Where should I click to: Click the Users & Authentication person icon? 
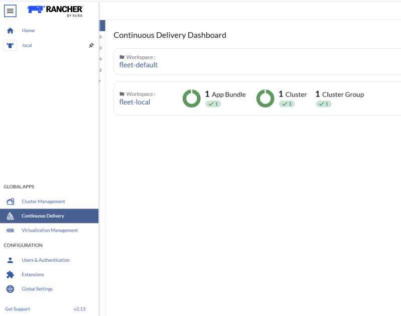click(x=10, y=260)
